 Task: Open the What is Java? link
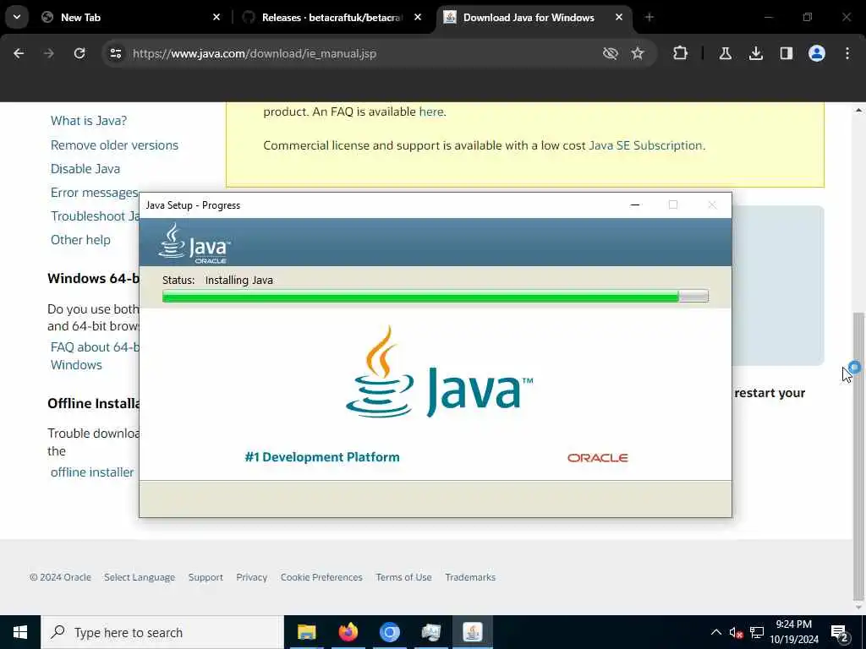coord(88,121)
